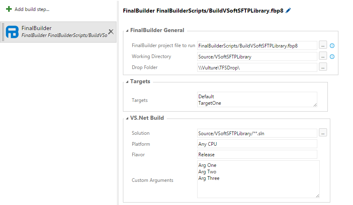Click the Custom Arguments text area

[x=258, y=179]
